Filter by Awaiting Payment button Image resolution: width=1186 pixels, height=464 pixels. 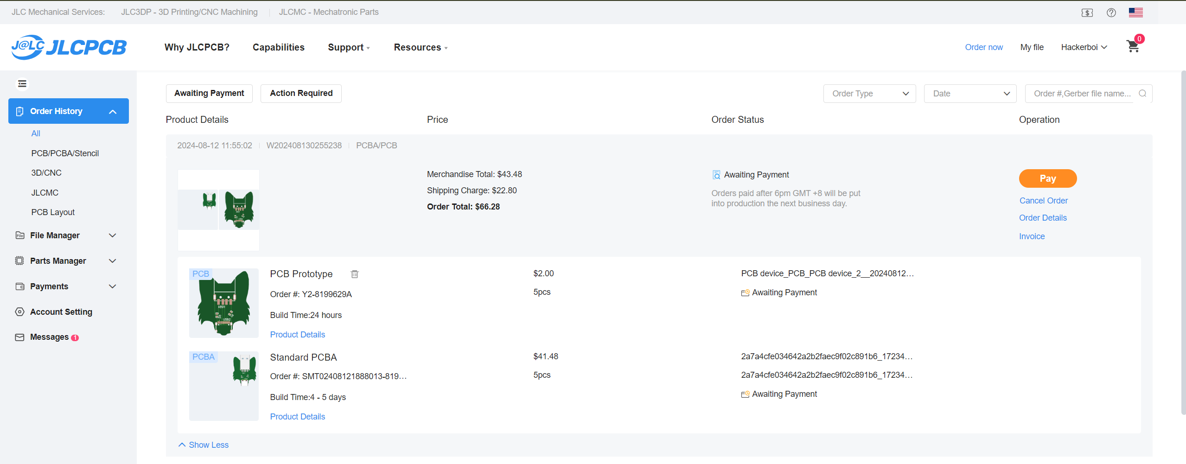click(209, 93)
